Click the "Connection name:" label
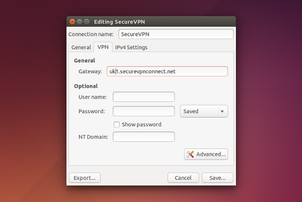302x202 pixels. (x=91, y=34)
